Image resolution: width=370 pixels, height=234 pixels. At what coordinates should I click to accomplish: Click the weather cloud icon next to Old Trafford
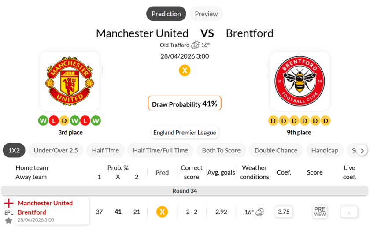click(x=195, y=45)
